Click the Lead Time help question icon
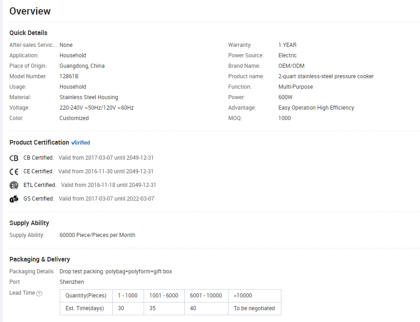 pos(39,293)
